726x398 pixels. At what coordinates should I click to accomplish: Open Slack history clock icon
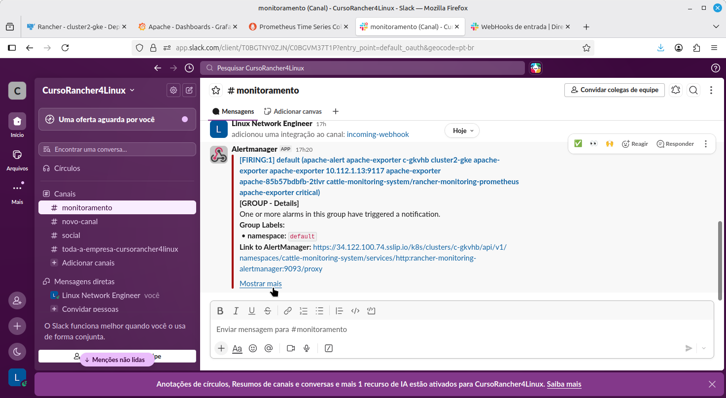click(189, 68)
